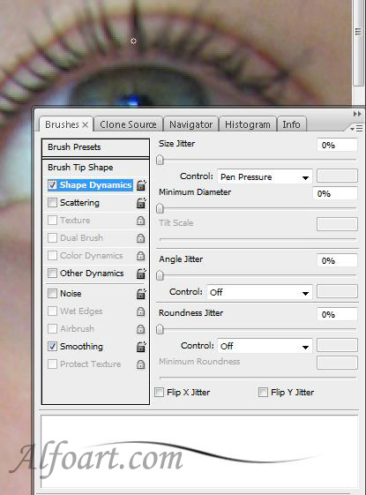Open the Angle Jitter Control dropdown
This screenshot has width=366, height=495.
[x=259, y=292]
